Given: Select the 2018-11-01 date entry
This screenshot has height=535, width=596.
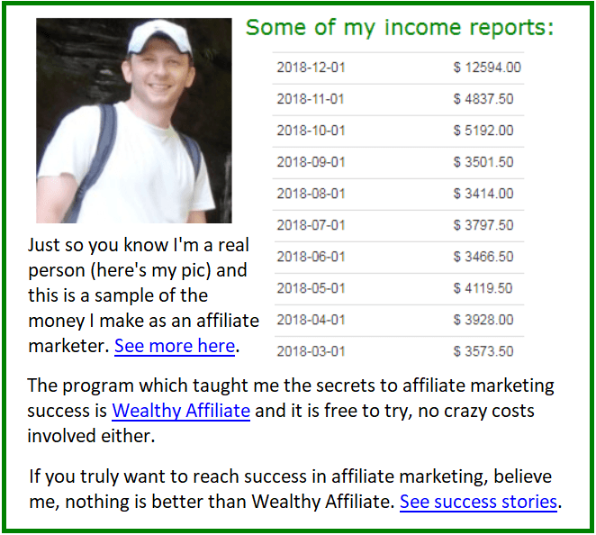Looking at the screenshot, I should (x=311, y=99).
